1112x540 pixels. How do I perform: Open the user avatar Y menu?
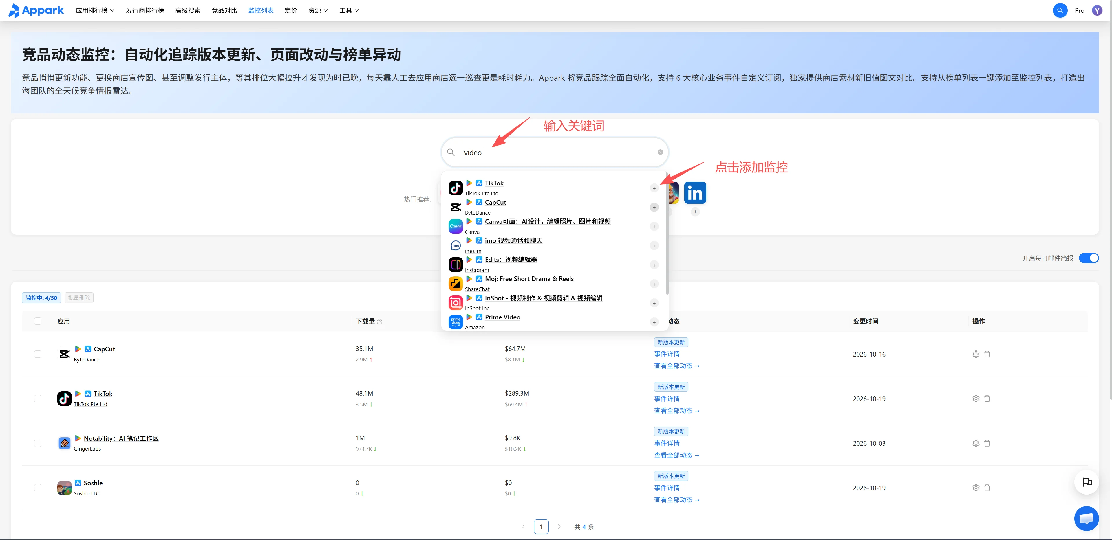pos(1097,10)
